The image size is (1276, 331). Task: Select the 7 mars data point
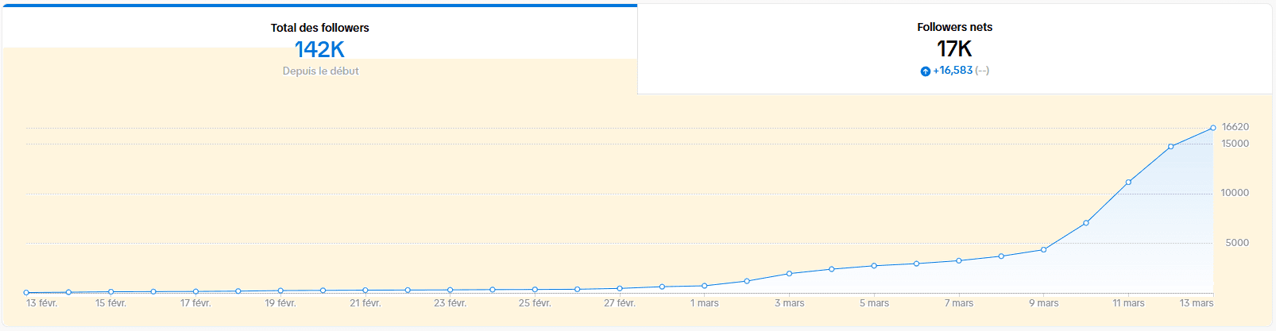tap(959, 260)
